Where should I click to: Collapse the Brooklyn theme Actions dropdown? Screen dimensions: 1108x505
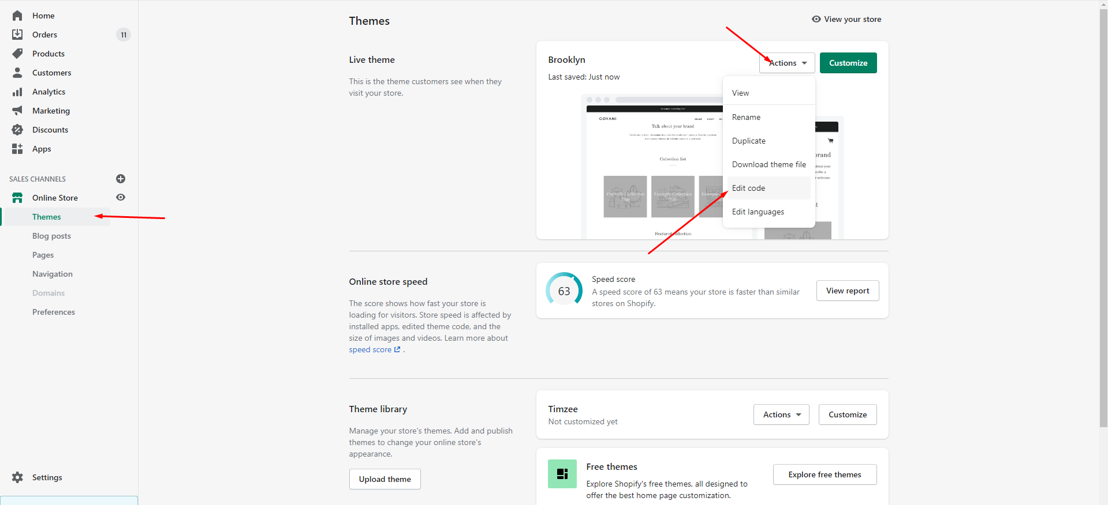[x=787, y=63]
